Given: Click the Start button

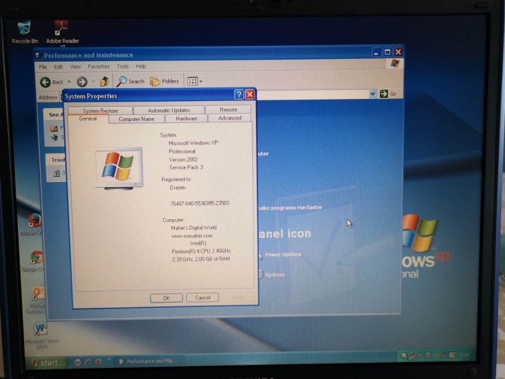Looking at the screenshot, I should click(x=46, y=363).
